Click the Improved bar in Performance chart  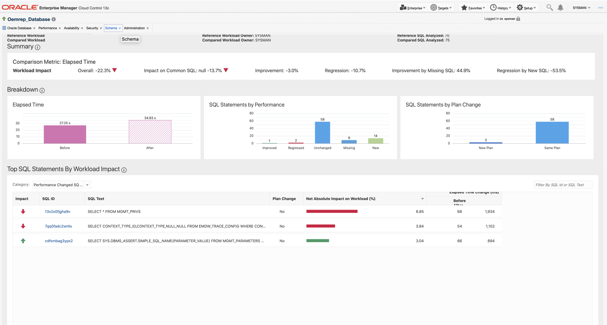click(x=269, y=143)
